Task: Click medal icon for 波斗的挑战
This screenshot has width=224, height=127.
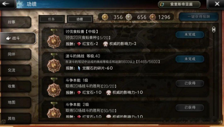Action: click(54, 63)
